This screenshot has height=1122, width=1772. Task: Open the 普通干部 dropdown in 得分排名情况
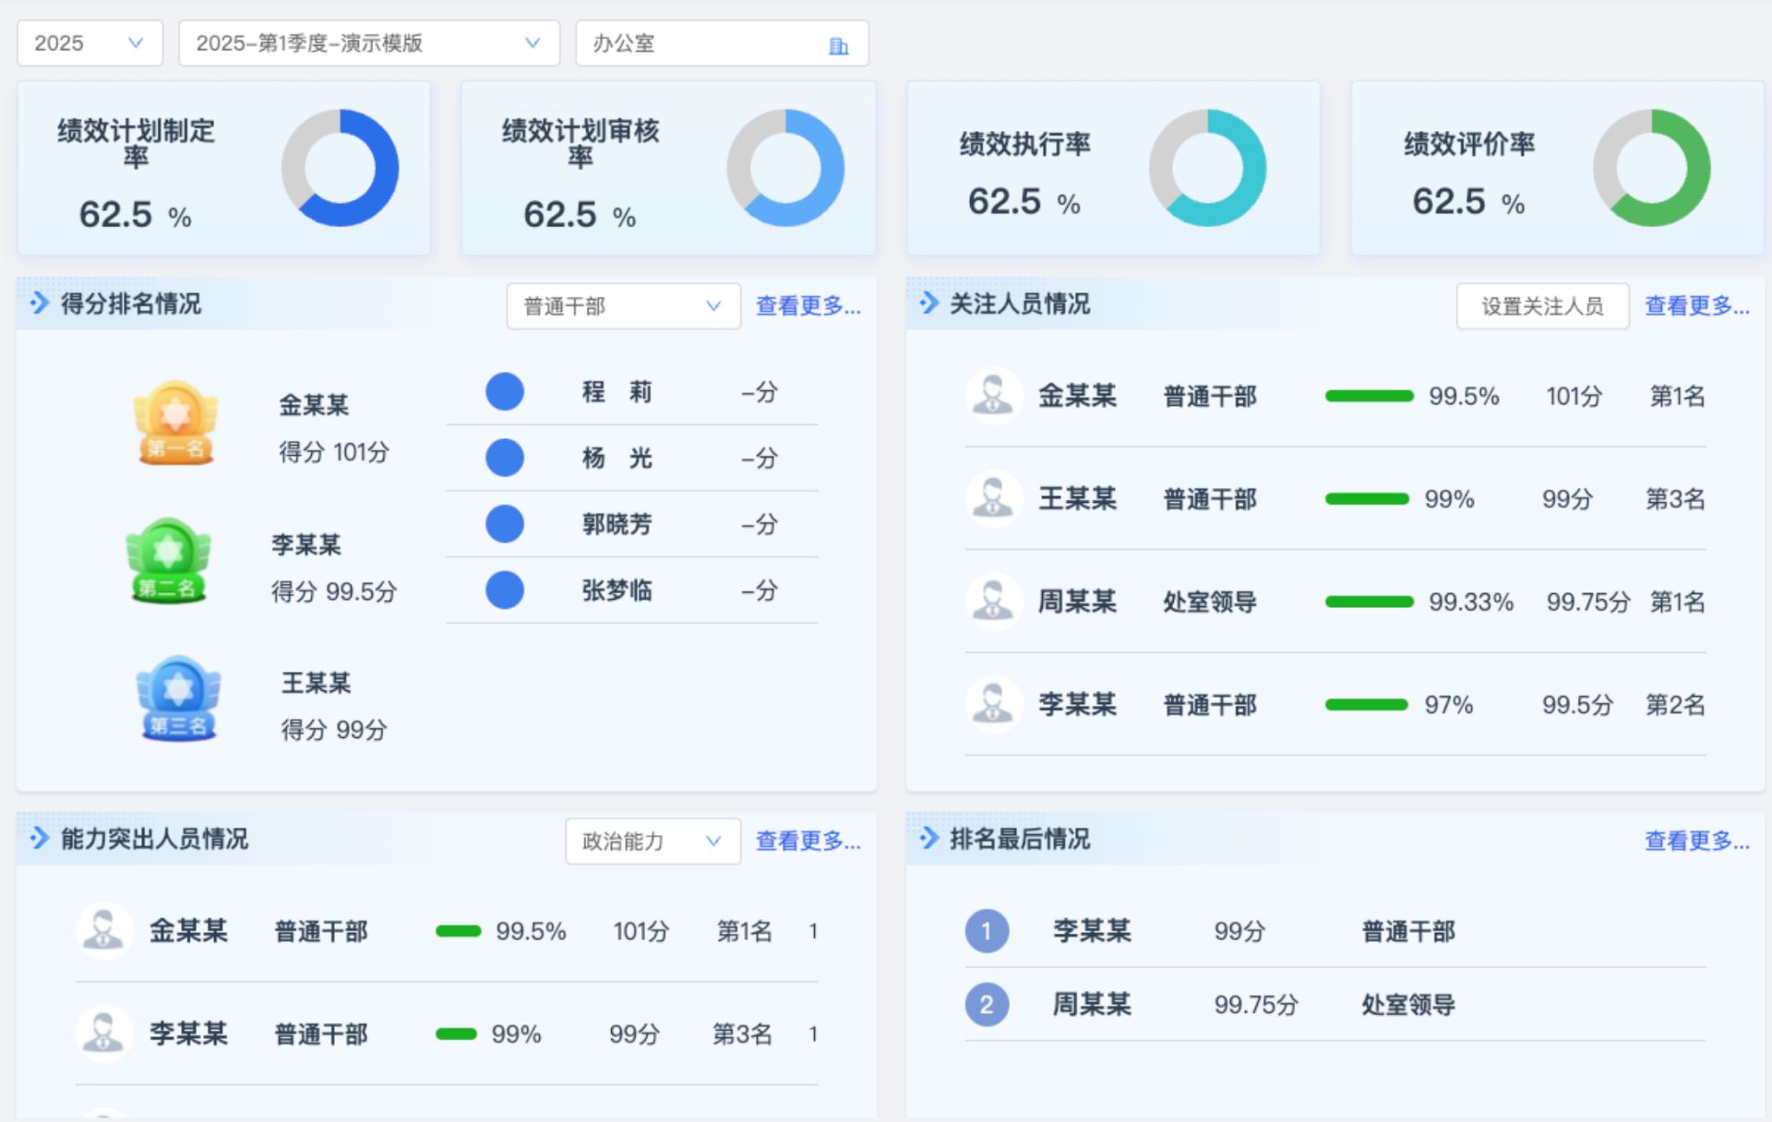[x=623, y=306]
